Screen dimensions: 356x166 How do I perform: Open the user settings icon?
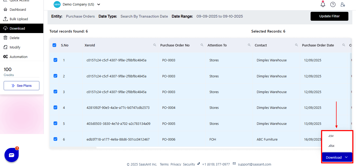(343, 4)
